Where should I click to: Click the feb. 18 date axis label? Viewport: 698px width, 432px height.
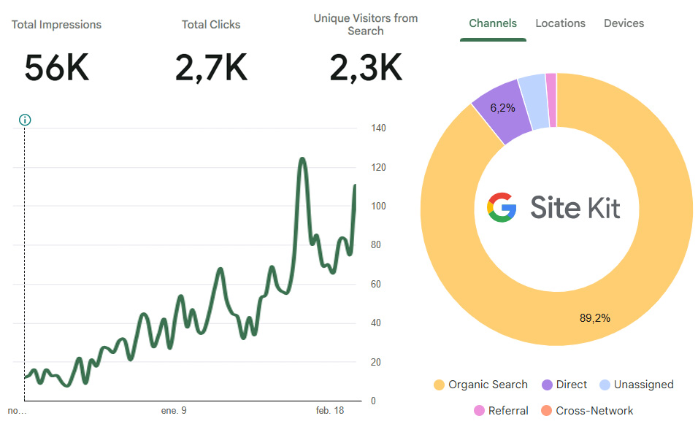(330, 411)
